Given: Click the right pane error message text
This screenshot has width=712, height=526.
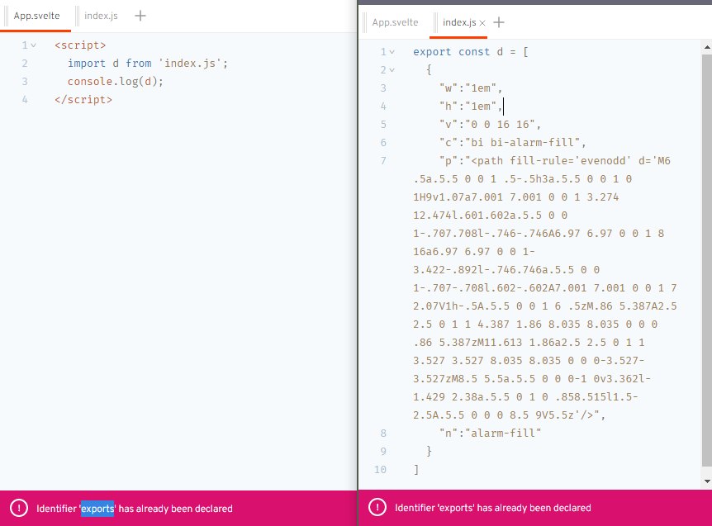Looking at the screenshot, I should 492,508.
